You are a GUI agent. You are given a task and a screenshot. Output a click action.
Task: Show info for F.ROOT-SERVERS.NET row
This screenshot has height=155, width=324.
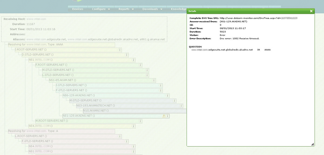[140, 65]
